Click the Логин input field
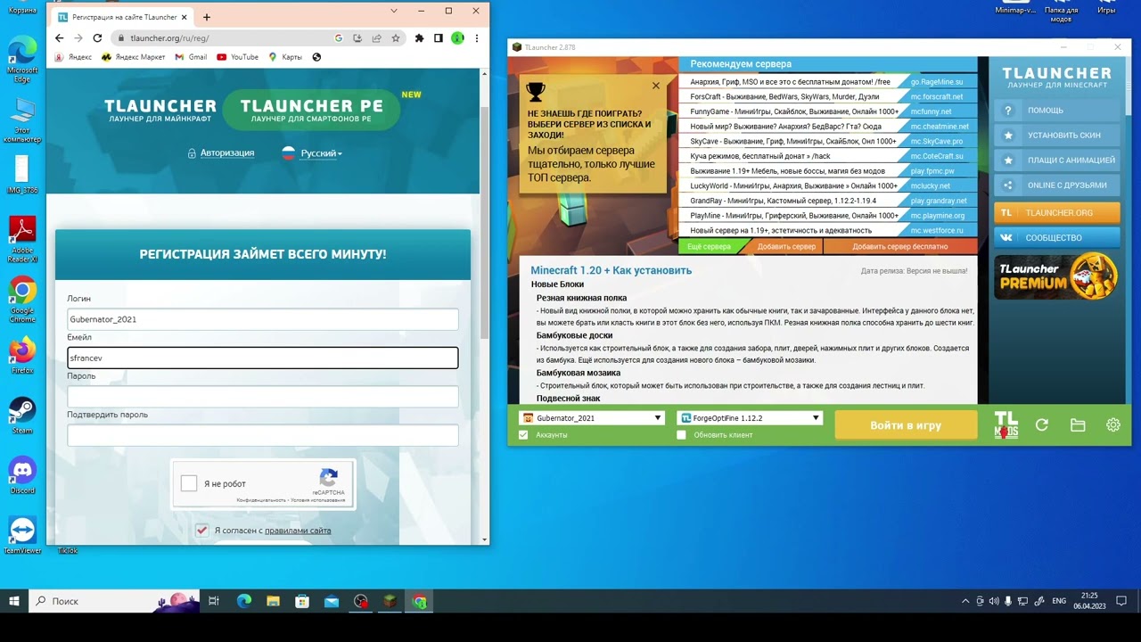This screenshot has height=642, width=1141. point(262,319)
